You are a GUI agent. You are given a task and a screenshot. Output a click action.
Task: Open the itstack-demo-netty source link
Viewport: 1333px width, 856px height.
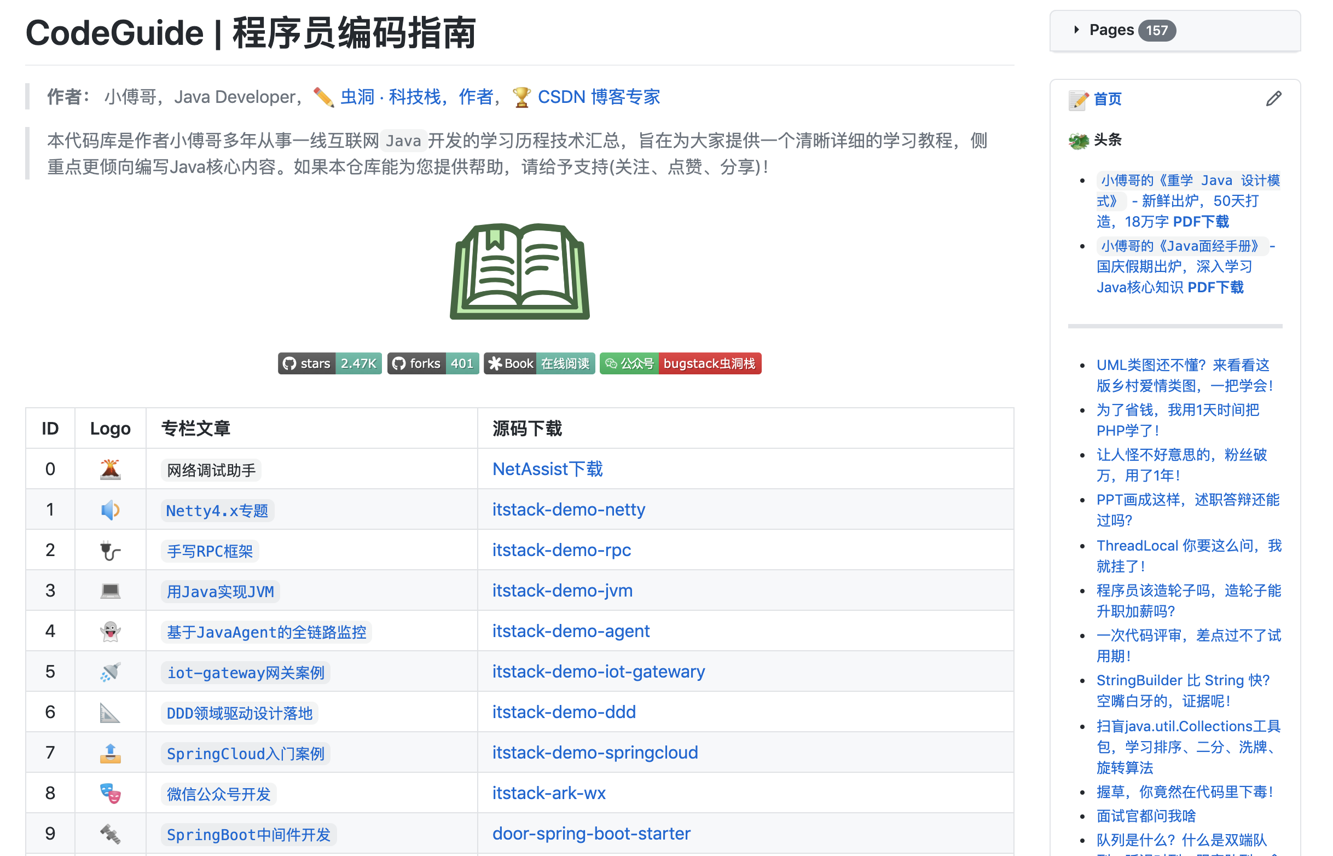click(x=569, y=510)
